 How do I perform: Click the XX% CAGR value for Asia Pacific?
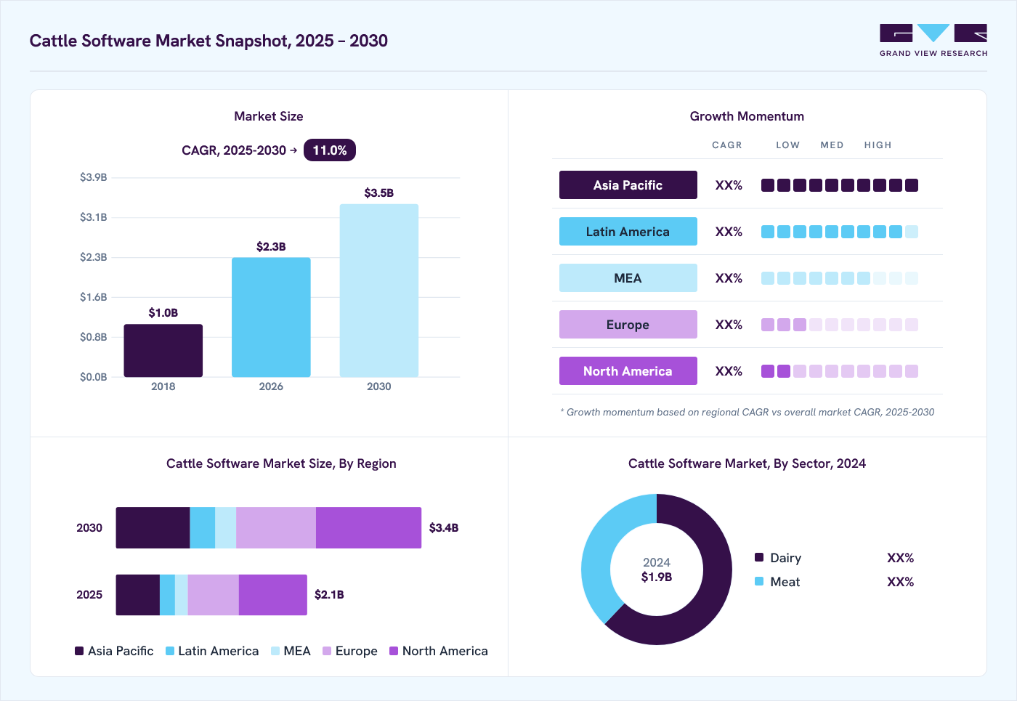729,185
